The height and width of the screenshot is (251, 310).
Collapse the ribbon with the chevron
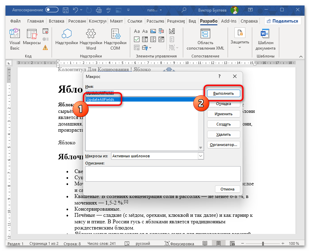point(301,56)
